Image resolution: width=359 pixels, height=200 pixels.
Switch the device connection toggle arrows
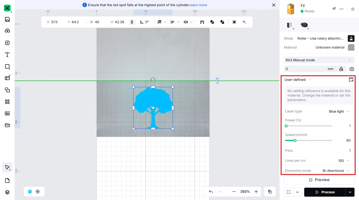334,8
